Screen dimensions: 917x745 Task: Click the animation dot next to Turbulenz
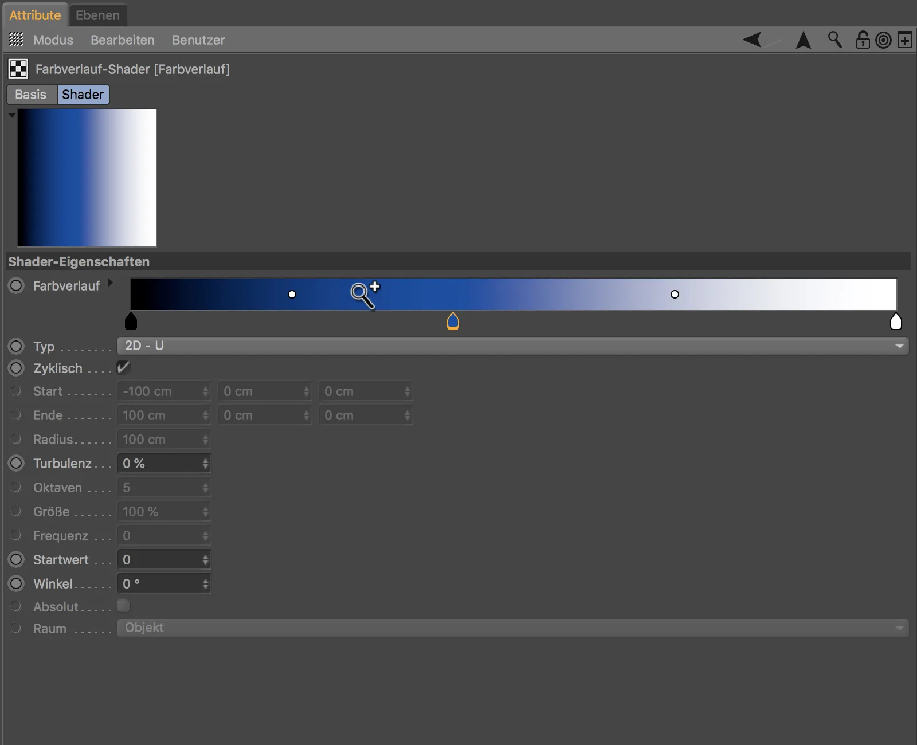point(15,463)
